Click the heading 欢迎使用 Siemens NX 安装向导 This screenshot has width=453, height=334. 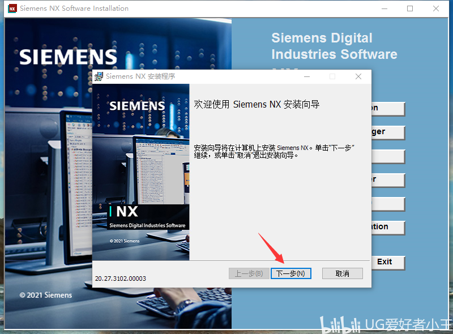click(257, 104)
